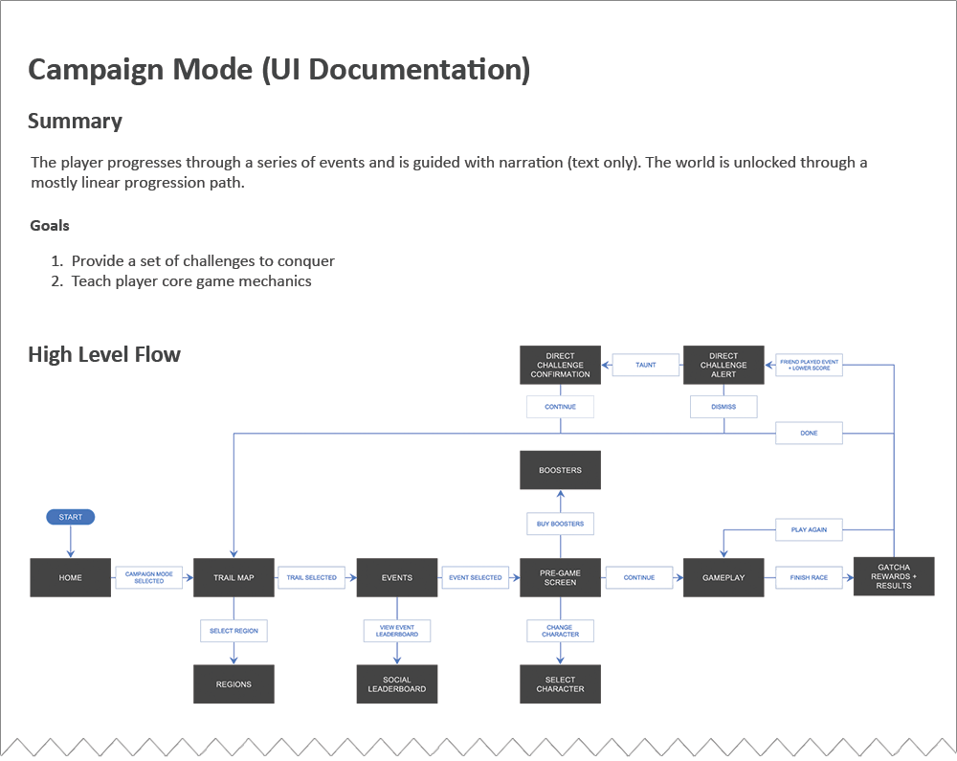957x761 pixels.
Task: Click the CONTINUE label before GAMEPLAY
Action: click(639, 577)
